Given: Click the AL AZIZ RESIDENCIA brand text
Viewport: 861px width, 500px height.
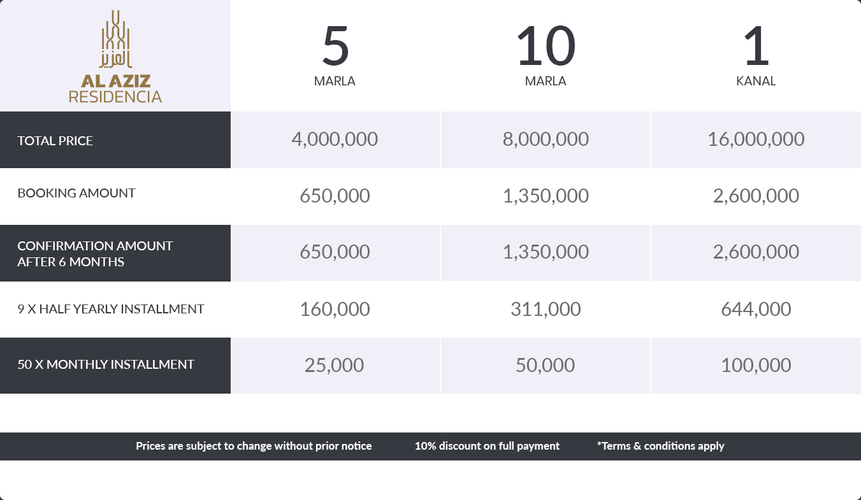Looking at the screenshot, I should pos(115,89).
